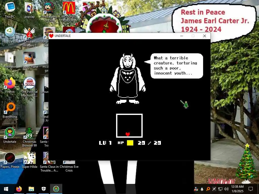
Task: Open the Windows Start menu
Action: click(x=6, y=189)
